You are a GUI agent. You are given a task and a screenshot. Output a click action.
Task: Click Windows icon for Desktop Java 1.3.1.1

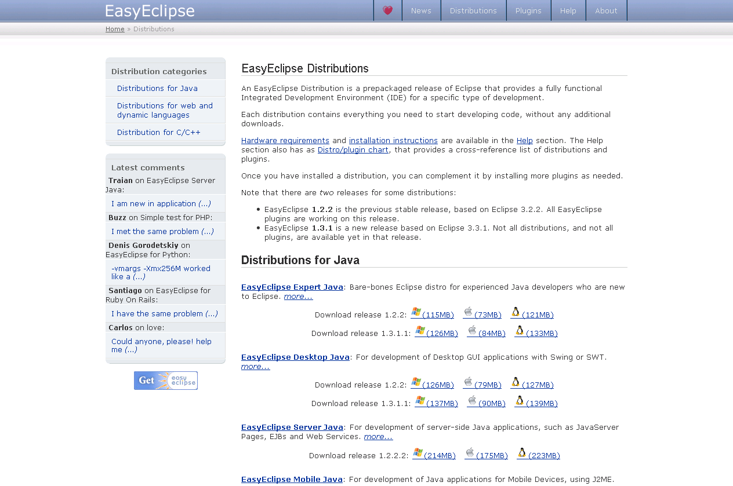(x=420, y=401)
